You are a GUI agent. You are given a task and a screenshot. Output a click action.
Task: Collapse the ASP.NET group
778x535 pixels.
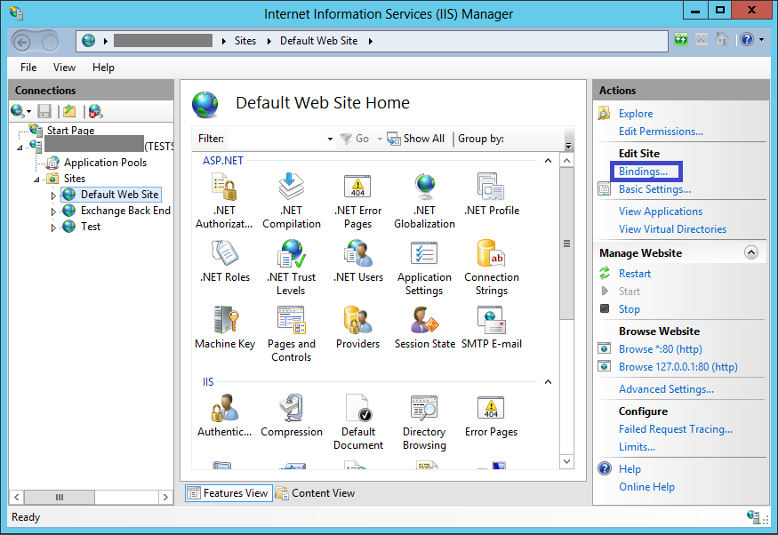(548, 161)
